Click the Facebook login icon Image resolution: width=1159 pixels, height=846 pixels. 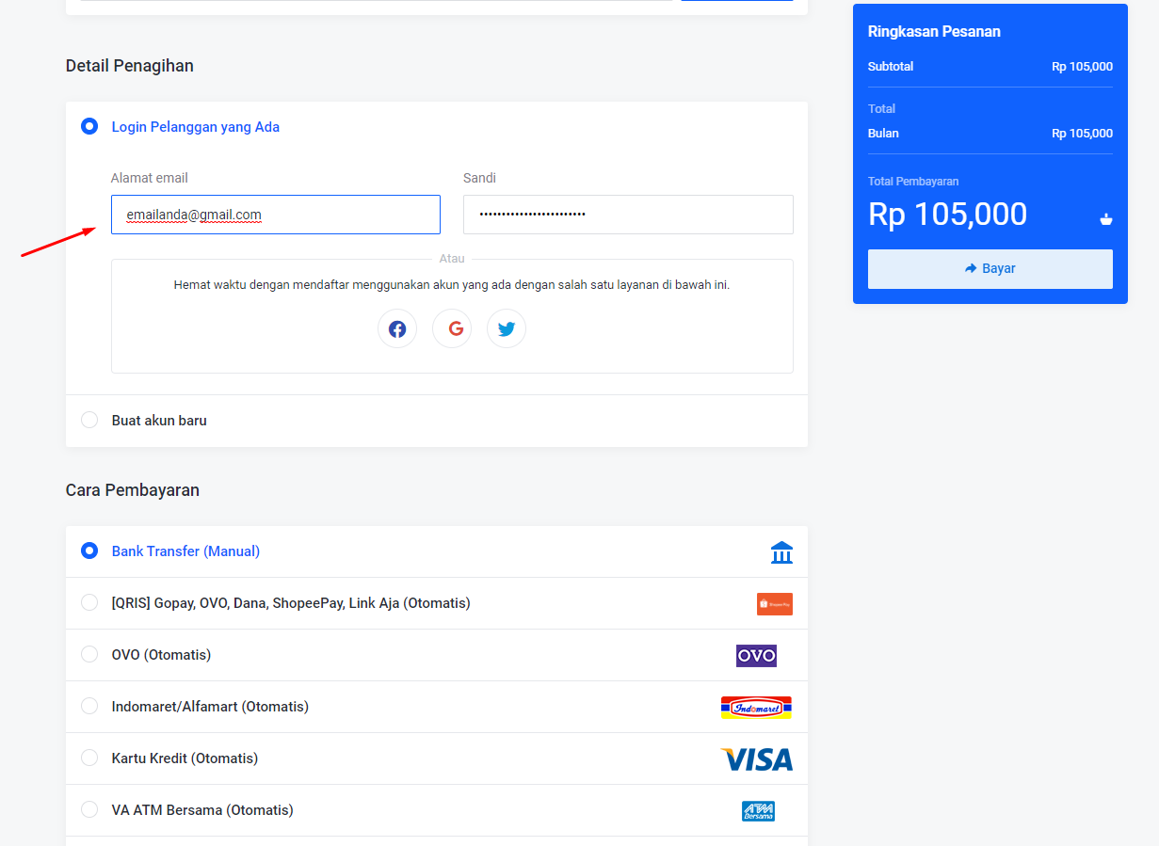point(397,329)
